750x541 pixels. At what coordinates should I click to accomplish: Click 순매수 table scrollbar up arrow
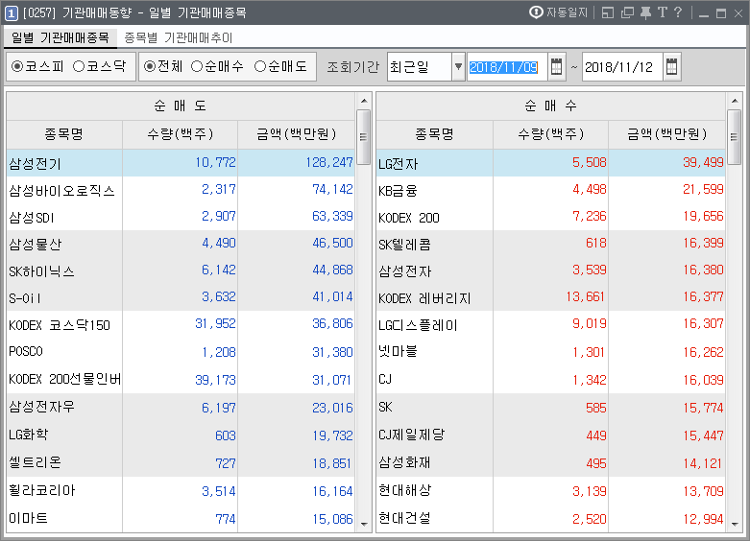[x=735, y=101]
